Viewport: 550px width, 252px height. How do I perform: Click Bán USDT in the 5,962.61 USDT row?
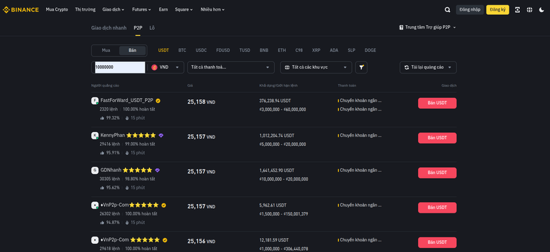coord(437,207)
